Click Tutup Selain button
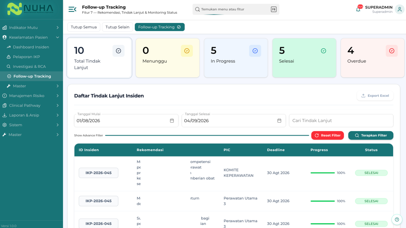Image resolution: width=406 pixels, height=228 pixels. tap(117, 27)
